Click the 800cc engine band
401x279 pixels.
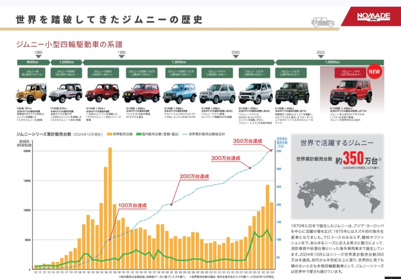[x=33, y=62]
